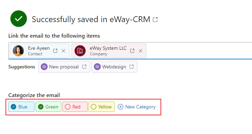The height and width of the screenshot is (134, 252).
Task: Open Webdesign suggestion external link icon
Action: click(x=132, y=67)
